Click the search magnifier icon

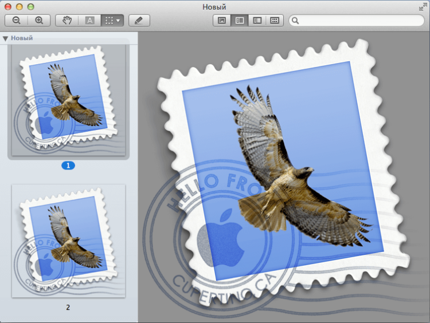[295, 21]
